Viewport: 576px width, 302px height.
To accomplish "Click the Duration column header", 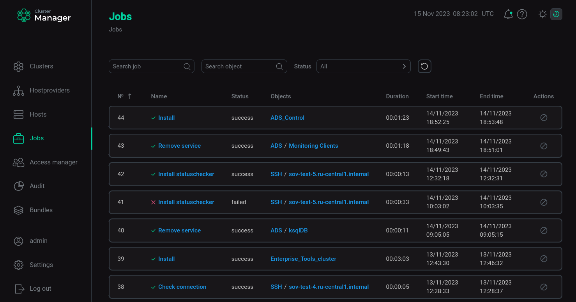I will point(397,96).
